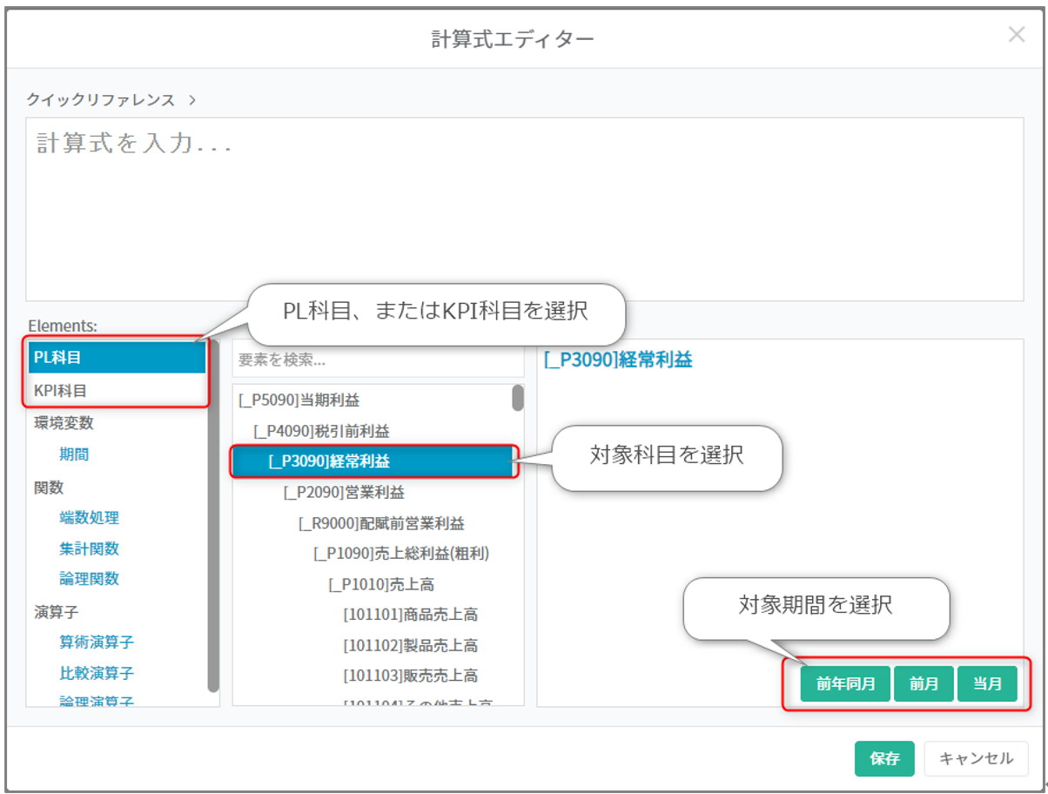This screenshot has width=1048, height=794.
Task: Click the 当月 period button
Action: [987, 684]
